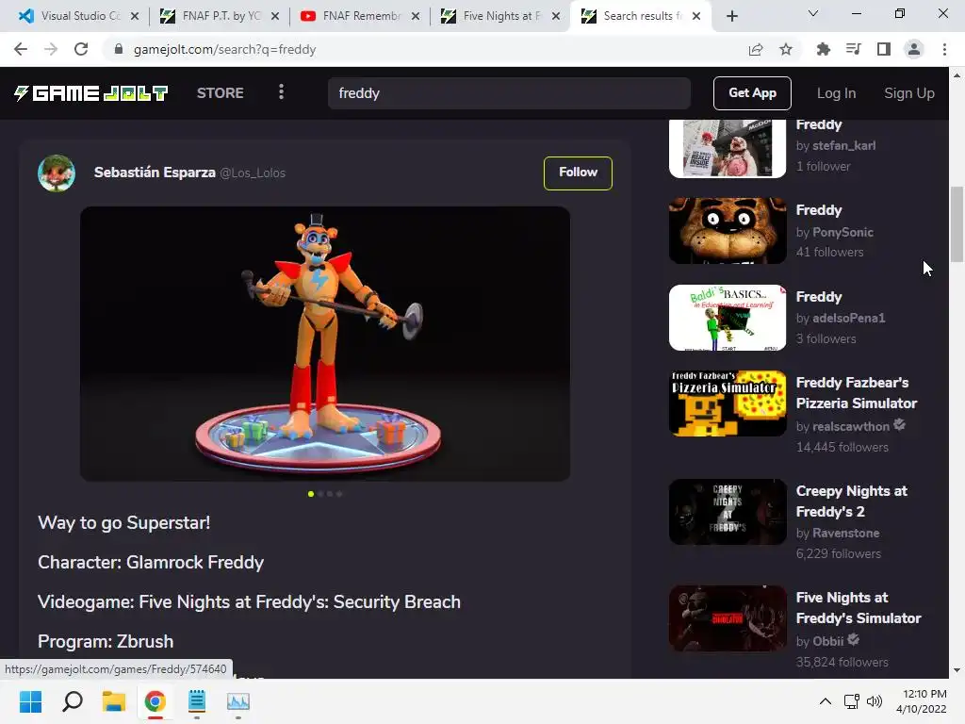Open the volume speaker tray icon
The height and width of the screenshot is (724, 965).
pyautogui.click(x=874, y=701)
